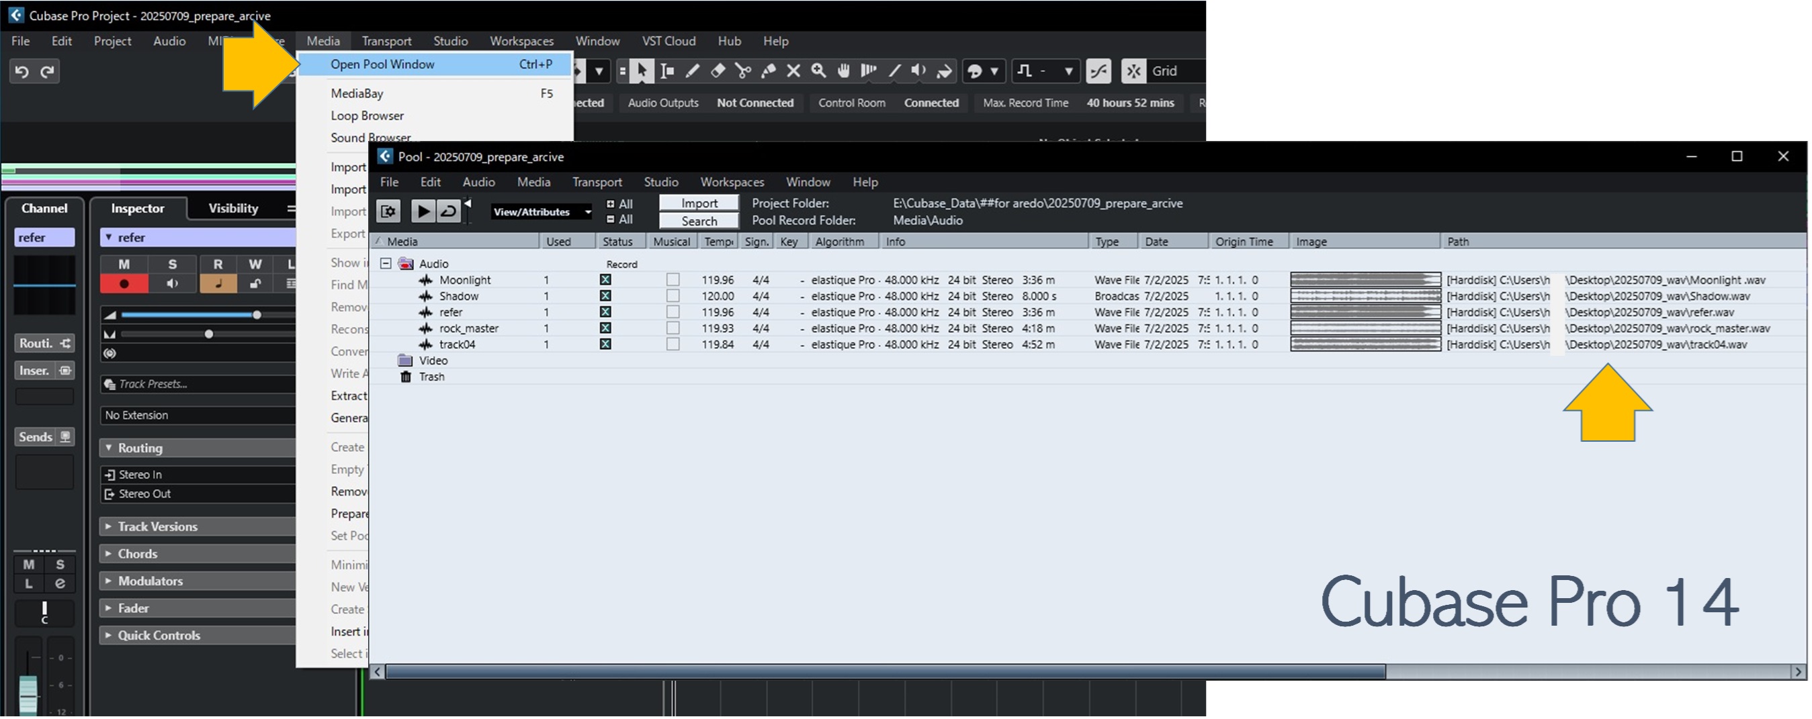Image resolution: width=1812 pixels, height=719 pixels.
Task: Click the Audio record folder icon
Action: 406,264
